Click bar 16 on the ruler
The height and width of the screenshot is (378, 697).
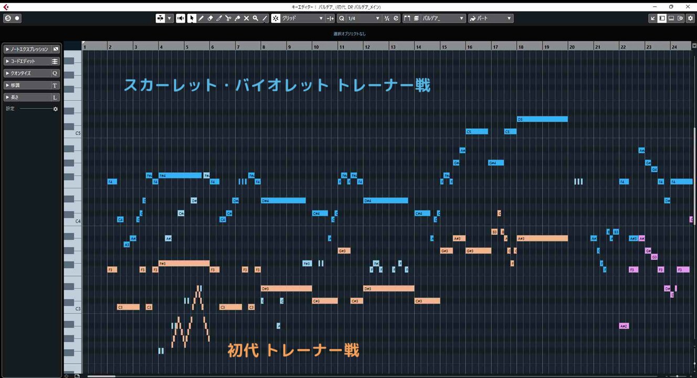470,47
